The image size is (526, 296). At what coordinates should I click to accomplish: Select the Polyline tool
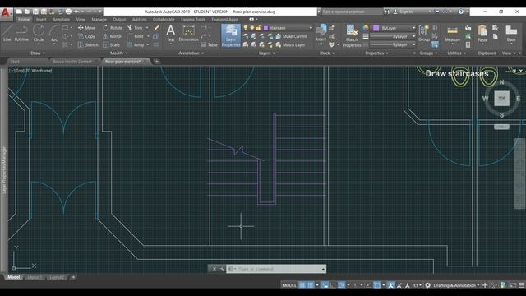click(22, 33)
